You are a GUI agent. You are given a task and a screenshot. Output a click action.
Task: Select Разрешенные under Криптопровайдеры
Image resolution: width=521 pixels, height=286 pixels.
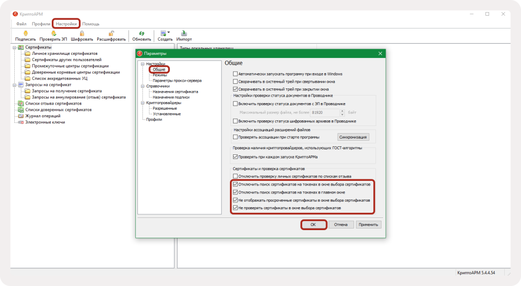165,109
